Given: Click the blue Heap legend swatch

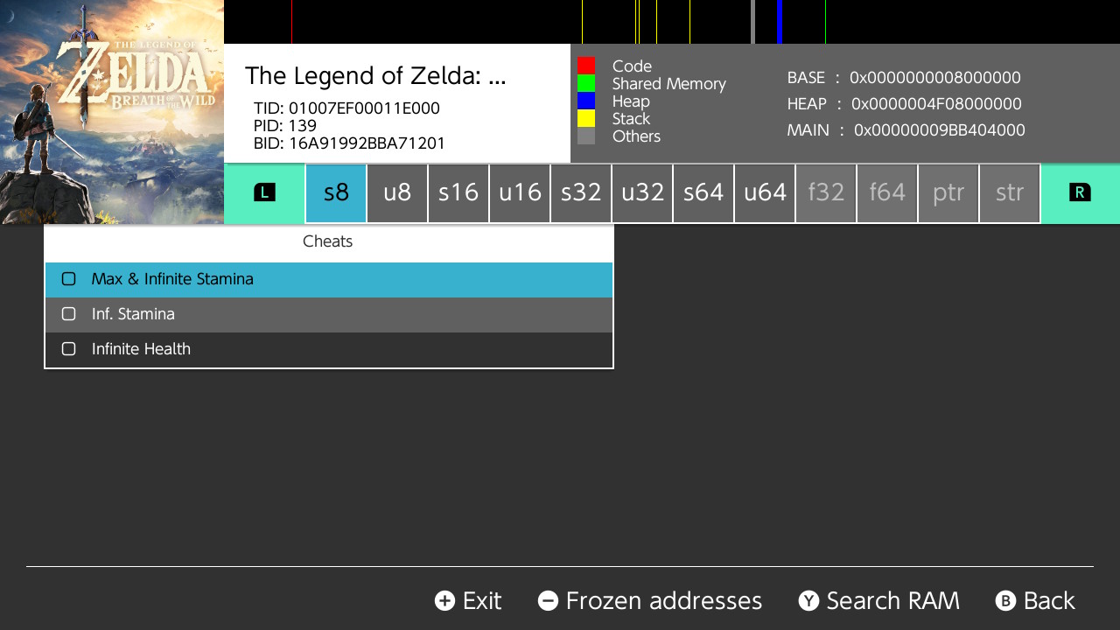Looking at the screenshot, I should tap(586, 101).
